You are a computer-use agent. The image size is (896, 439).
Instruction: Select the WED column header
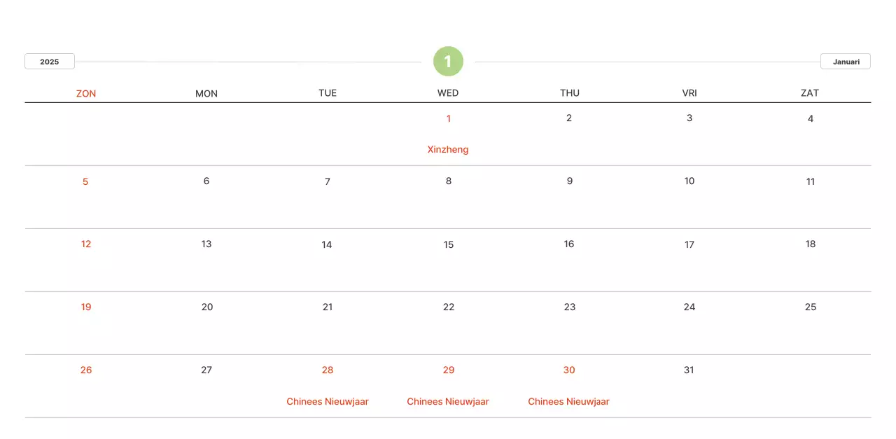[448, 93]
